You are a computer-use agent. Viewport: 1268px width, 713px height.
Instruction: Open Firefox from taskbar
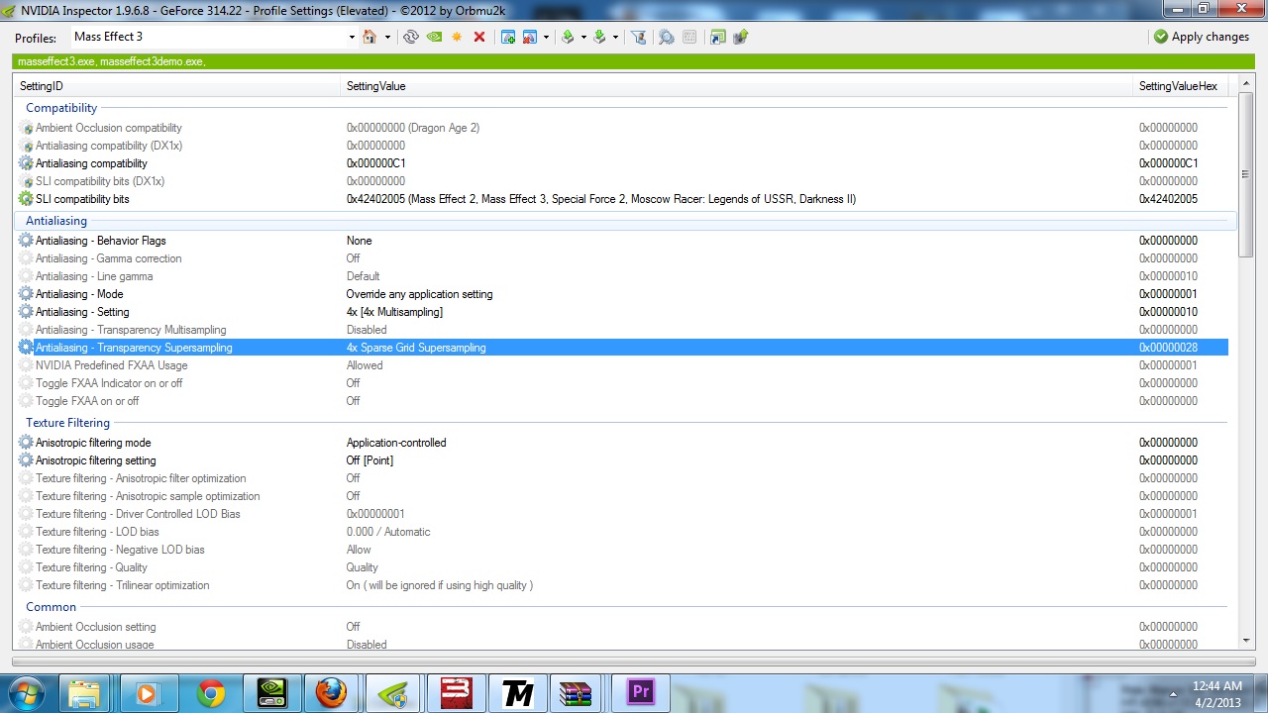point(331,693)
